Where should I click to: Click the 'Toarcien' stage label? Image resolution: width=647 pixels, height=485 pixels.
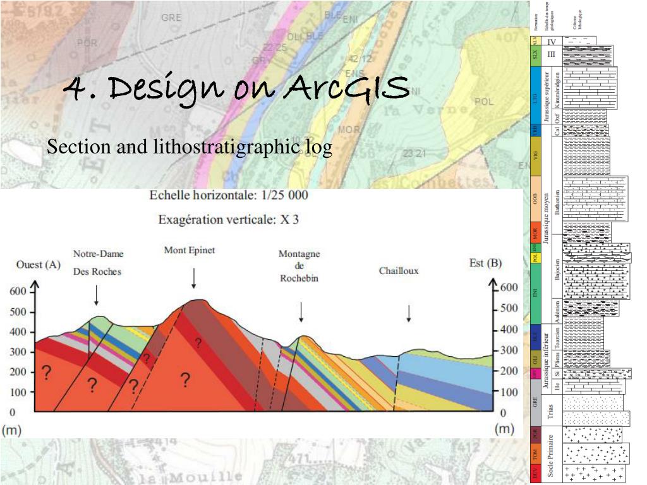point(557,338)
